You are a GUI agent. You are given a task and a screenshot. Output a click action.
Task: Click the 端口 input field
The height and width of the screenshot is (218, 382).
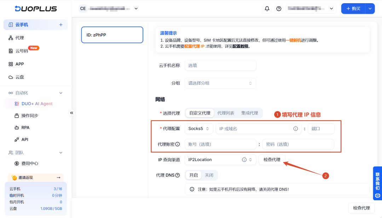(321, 128)
